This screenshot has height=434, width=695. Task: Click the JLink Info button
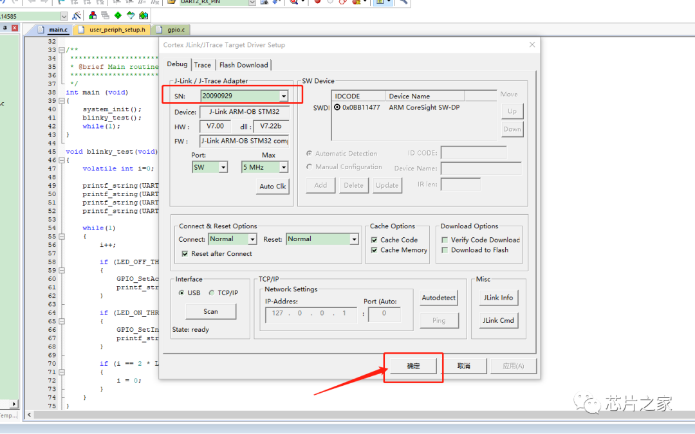point(498,298)
